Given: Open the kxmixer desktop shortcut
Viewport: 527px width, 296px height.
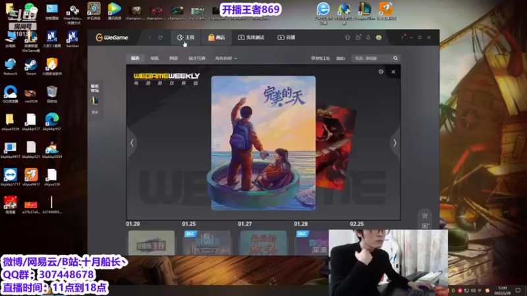Looking at the screenshot, I should click(x=72, y=39).
